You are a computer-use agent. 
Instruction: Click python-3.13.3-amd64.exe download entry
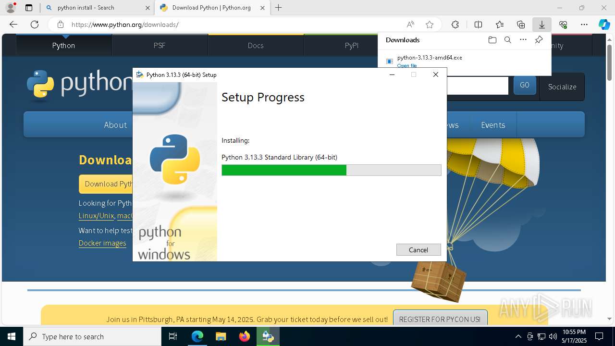[x=430, y=58]
